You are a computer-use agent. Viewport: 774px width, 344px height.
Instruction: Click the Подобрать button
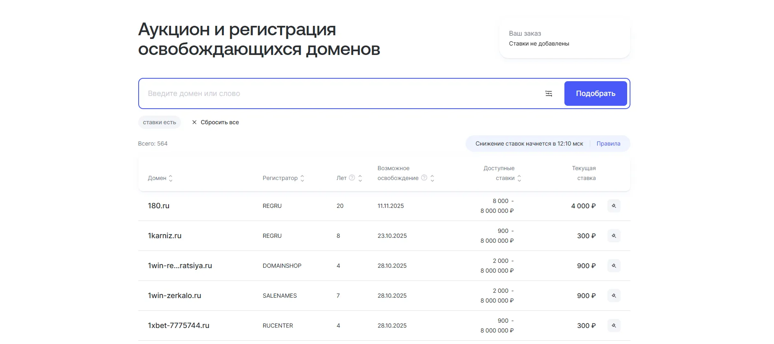click(596, 93)
